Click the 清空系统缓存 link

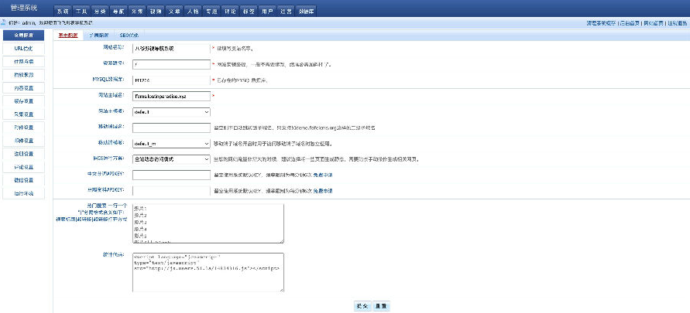pos(601,23)
